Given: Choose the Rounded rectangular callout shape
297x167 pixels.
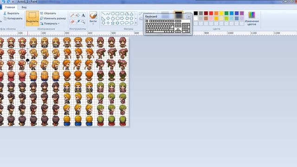Looking at the screenshot, I should coord(122,23).
